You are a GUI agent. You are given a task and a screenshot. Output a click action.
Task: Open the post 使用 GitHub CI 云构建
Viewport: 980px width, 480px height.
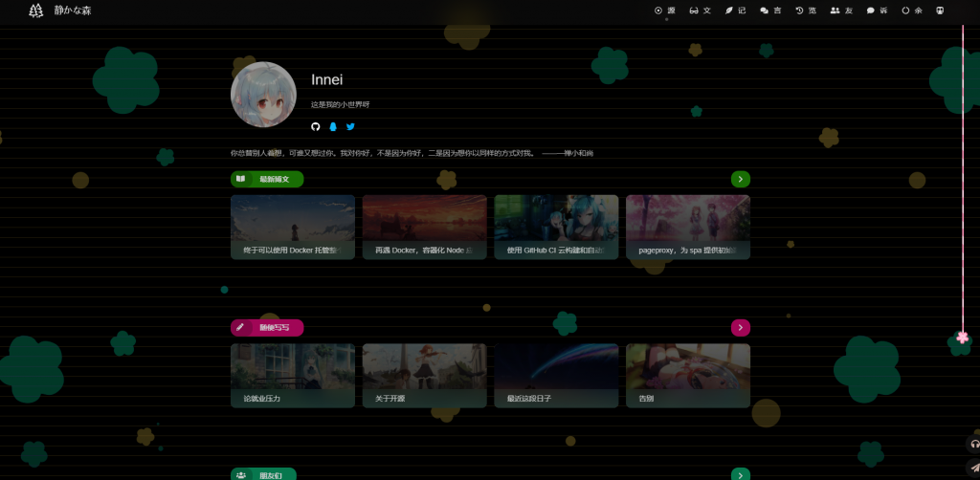(x=556, y=228)
